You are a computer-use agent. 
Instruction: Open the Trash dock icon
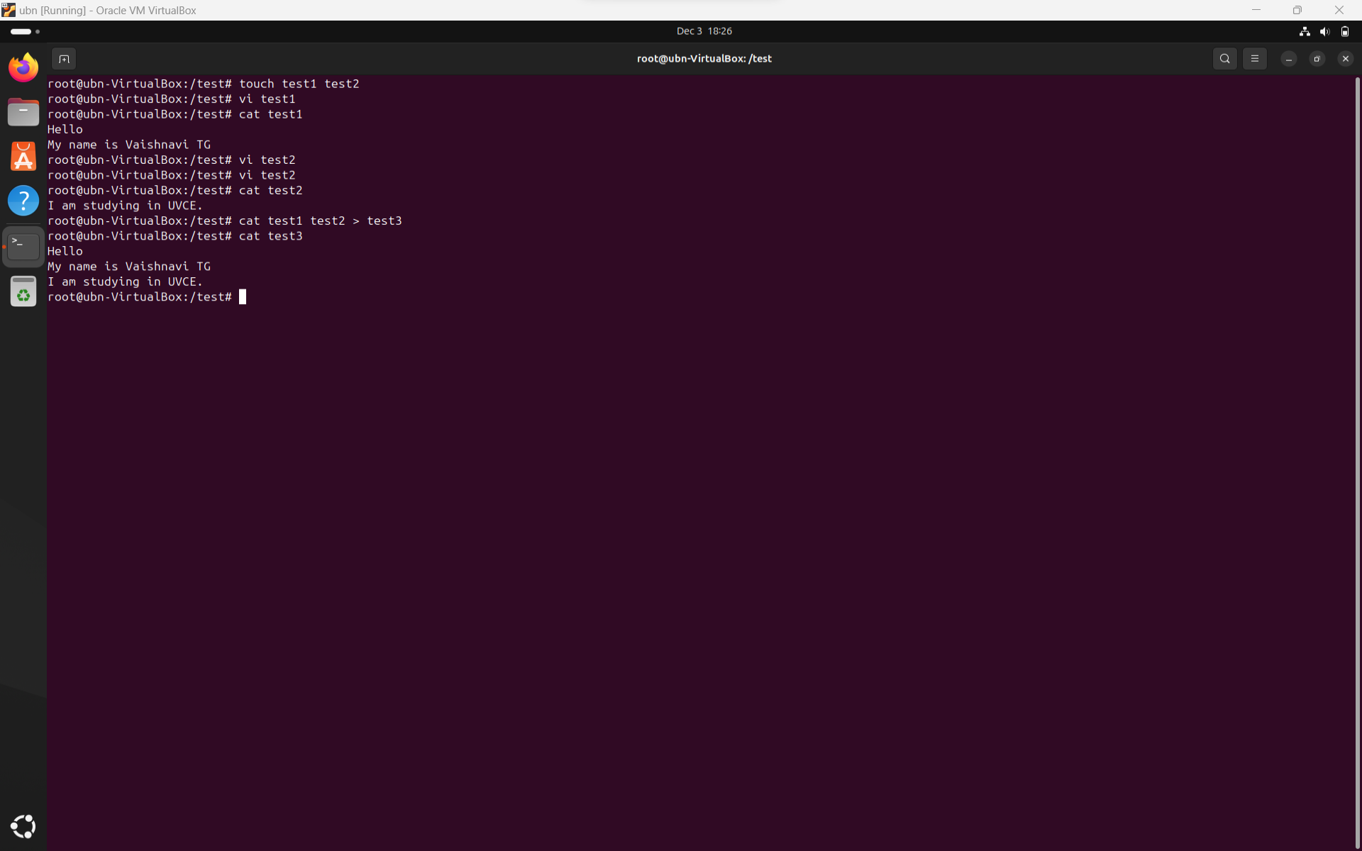[x=23, y=291]
